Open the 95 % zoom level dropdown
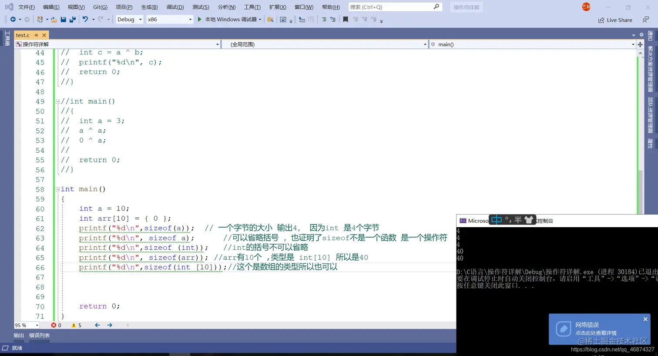658x356 pixels. tap(27, 326)
